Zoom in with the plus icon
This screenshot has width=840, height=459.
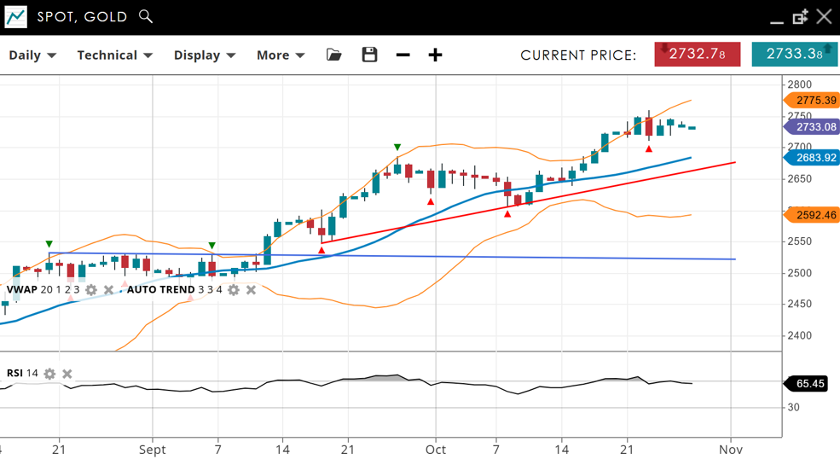point(435,55)
